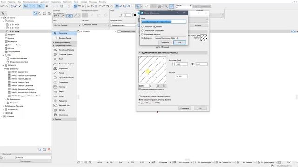This screenshot has height=167, width=298.
Task: Open the Слой layer dropdown
Action: coord(67,25)
